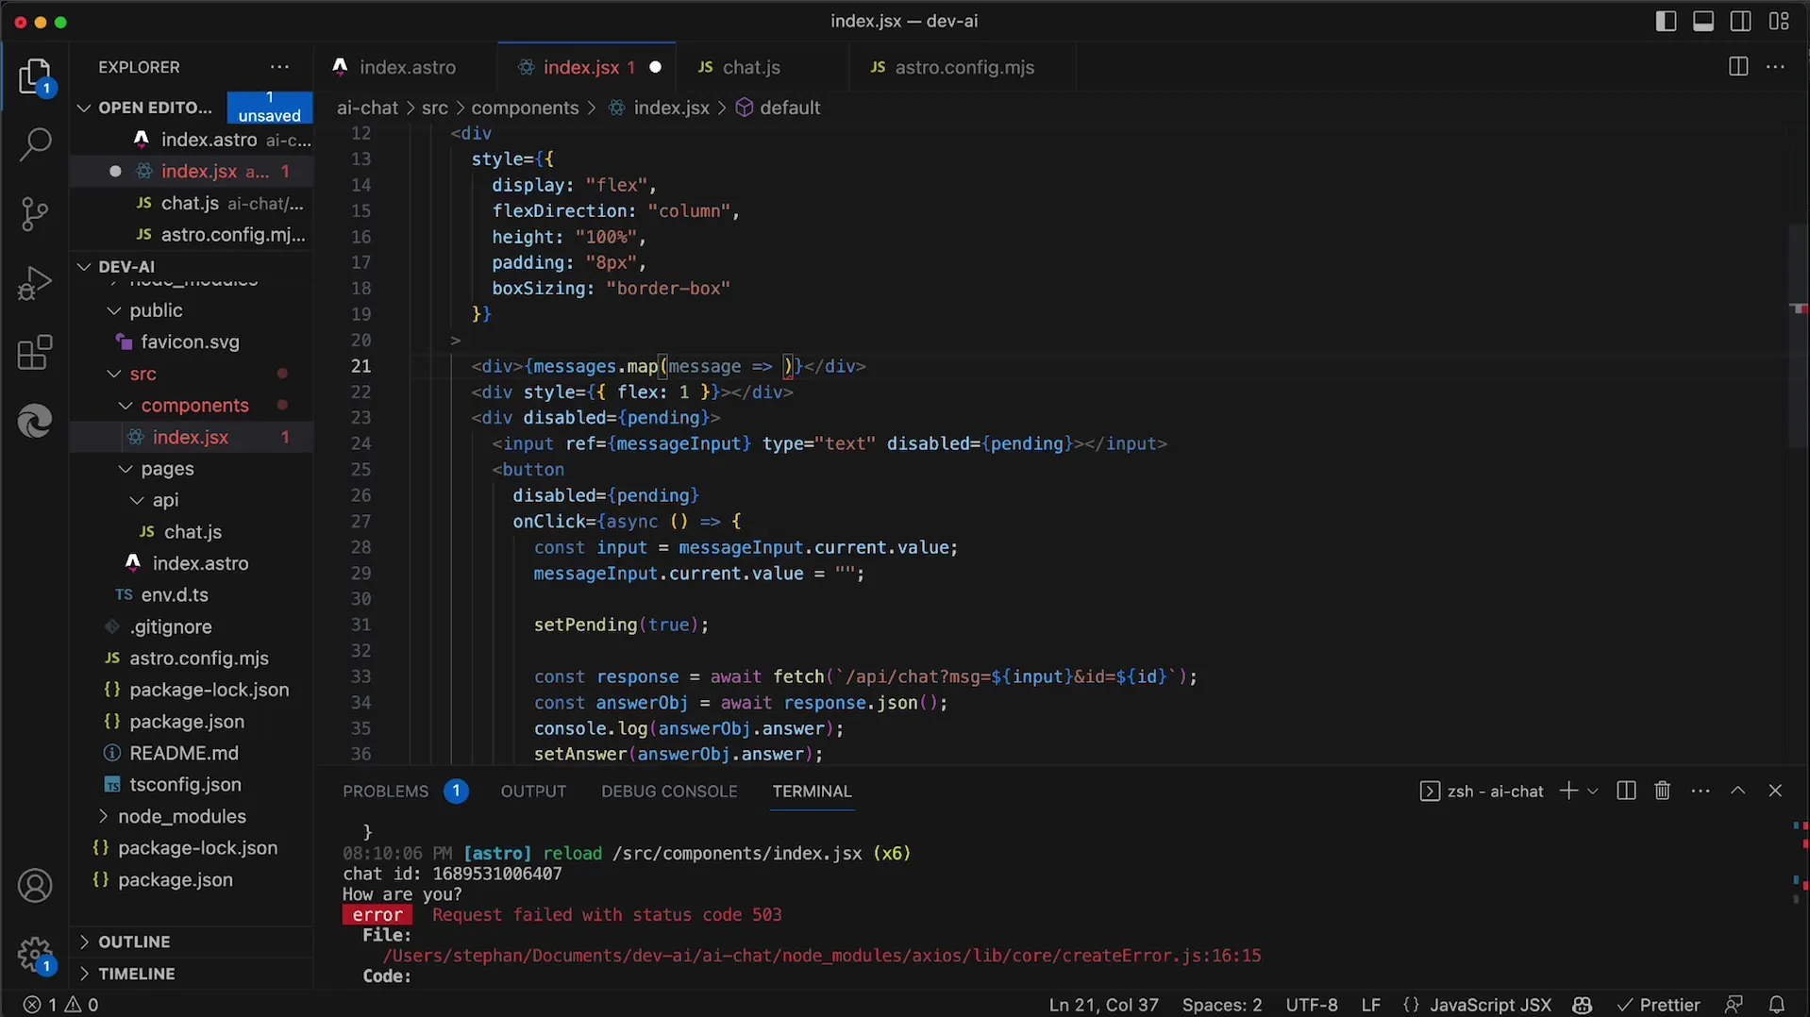The width and height of the screenshot is (1810, 1017).
Task: Open the Extensions view
Action: coord(35,353)
